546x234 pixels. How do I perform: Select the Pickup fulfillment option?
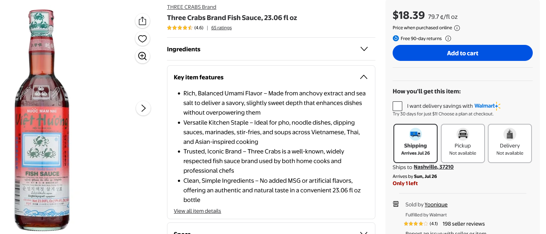(462, 143)
